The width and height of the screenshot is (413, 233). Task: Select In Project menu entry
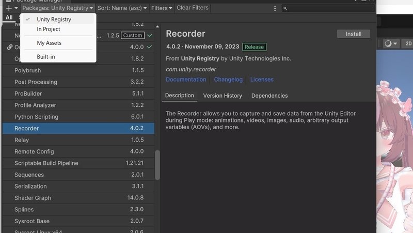coord(58,29)
